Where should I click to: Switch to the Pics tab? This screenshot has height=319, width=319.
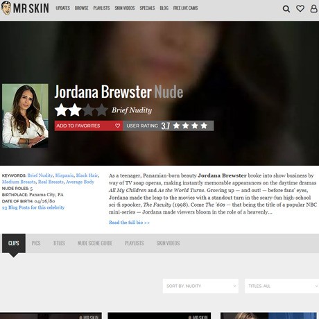point(36,243)
